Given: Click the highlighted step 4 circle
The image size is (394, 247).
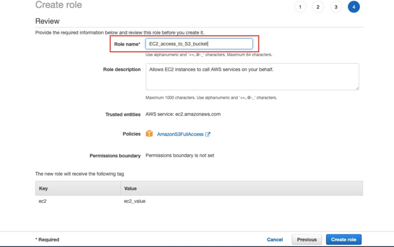Looking at the screenshot, I should [354, 7].
